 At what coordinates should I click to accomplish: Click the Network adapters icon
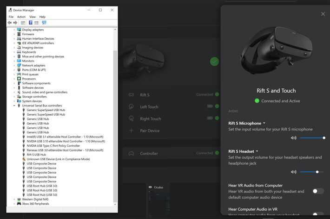(x=19, y=65)
